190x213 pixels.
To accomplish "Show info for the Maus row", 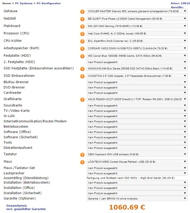I will click(x=82, y=162).
